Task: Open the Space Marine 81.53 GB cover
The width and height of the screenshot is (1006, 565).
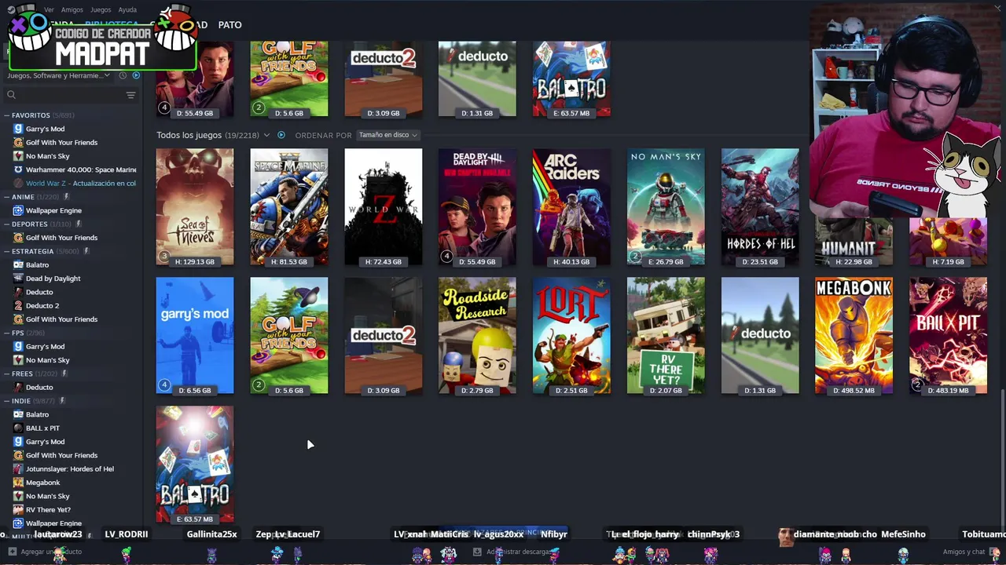Action: click(289, 207)
